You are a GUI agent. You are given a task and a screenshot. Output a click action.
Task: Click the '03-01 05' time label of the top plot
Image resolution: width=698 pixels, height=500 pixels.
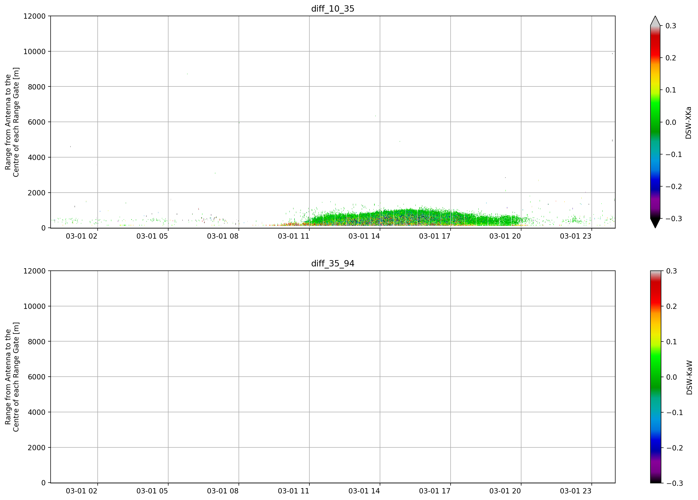click(152, 236)
